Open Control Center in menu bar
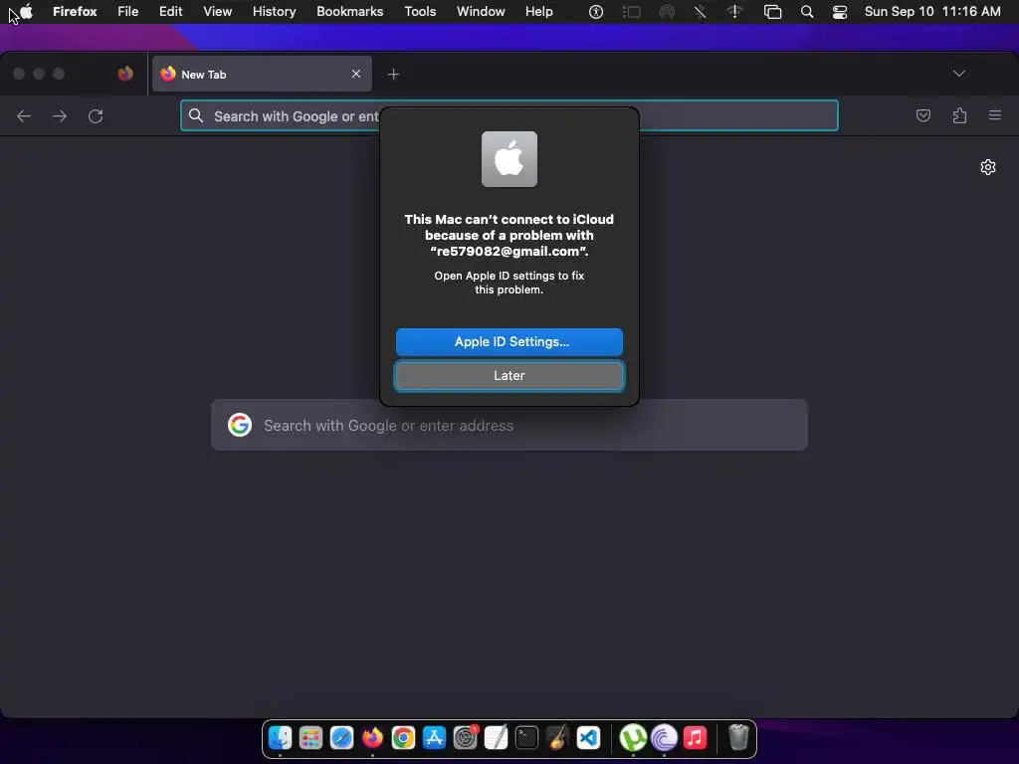The height and width of the screenshot is (764, 1019). 840,12
